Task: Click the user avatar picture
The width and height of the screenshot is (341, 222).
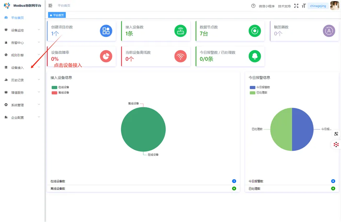Action: 334,6
